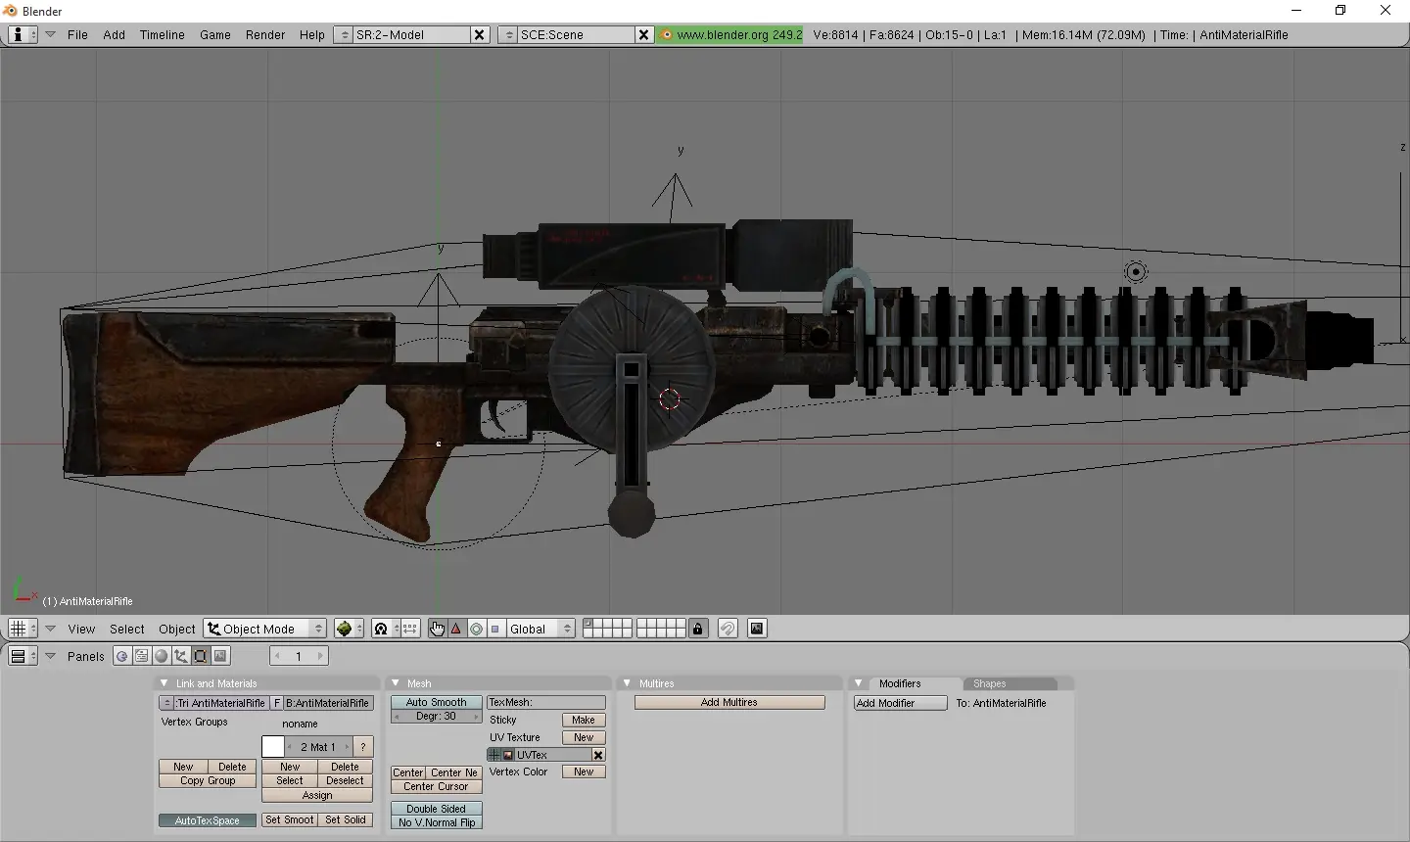Delete the SCE:Scene datablock with its X
This screenshot has height=842, width=1410.
coord(643,34)
